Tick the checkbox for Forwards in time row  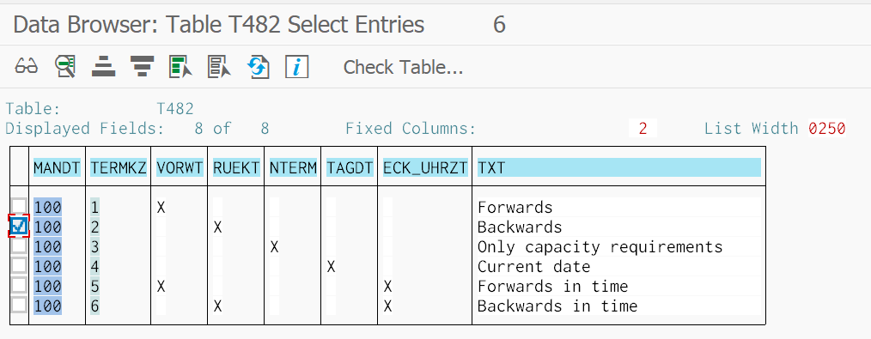coord(19,286)
